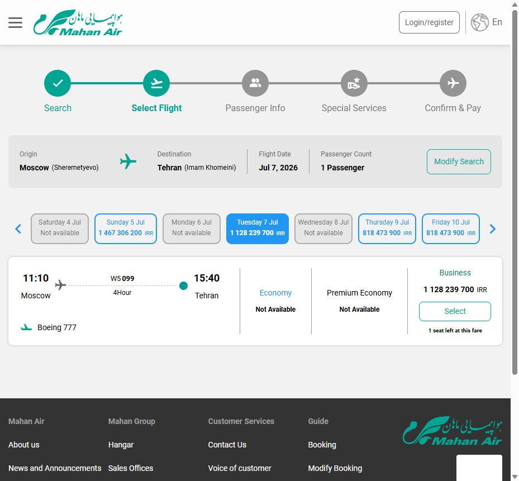Viewport: 519px width, 481px height.
Task: Open About us footer link
Action: pyautogui.click(x=24, y=445)
